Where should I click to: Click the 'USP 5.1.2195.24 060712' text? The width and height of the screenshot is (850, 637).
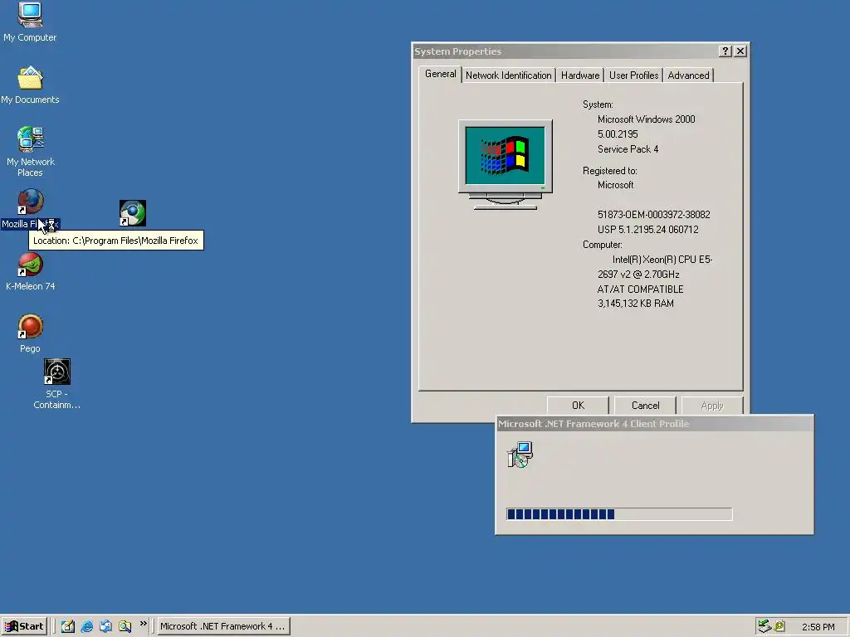click(x=647, y=230)
